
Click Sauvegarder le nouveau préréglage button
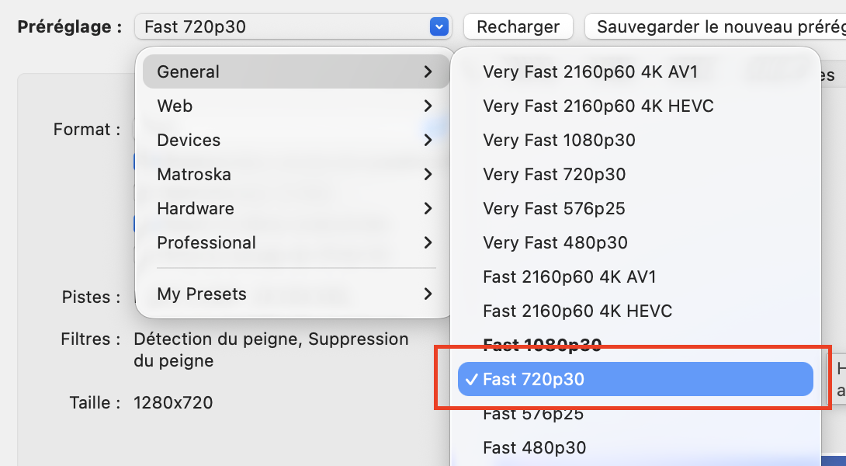point(714,27)
